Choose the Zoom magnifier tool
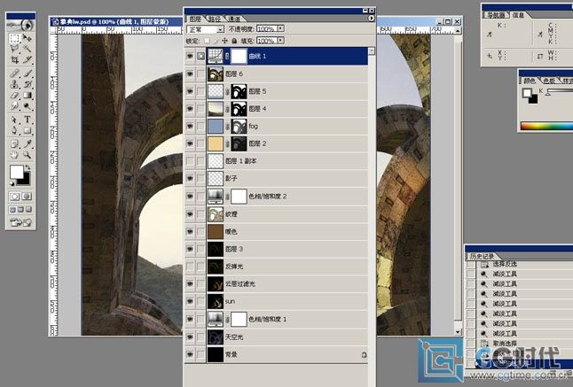This screenshot has width=573, height=387. 27,155
